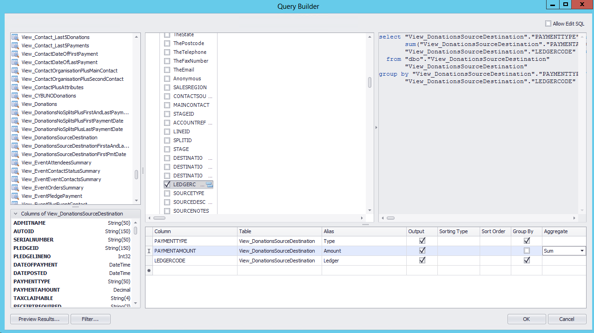Click the icon beside View_ContactPlusAttributes

pyautogui.click(x=15, y=87)
